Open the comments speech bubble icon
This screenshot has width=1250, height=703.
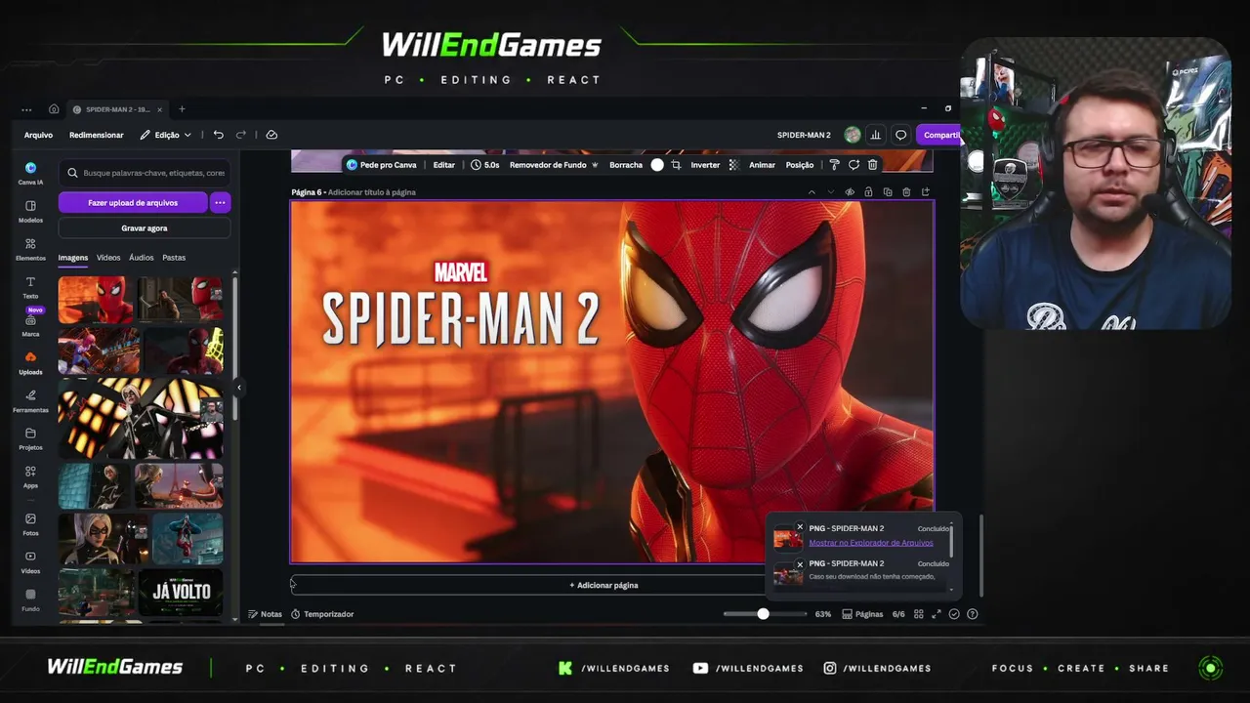[x=900, y=135]
